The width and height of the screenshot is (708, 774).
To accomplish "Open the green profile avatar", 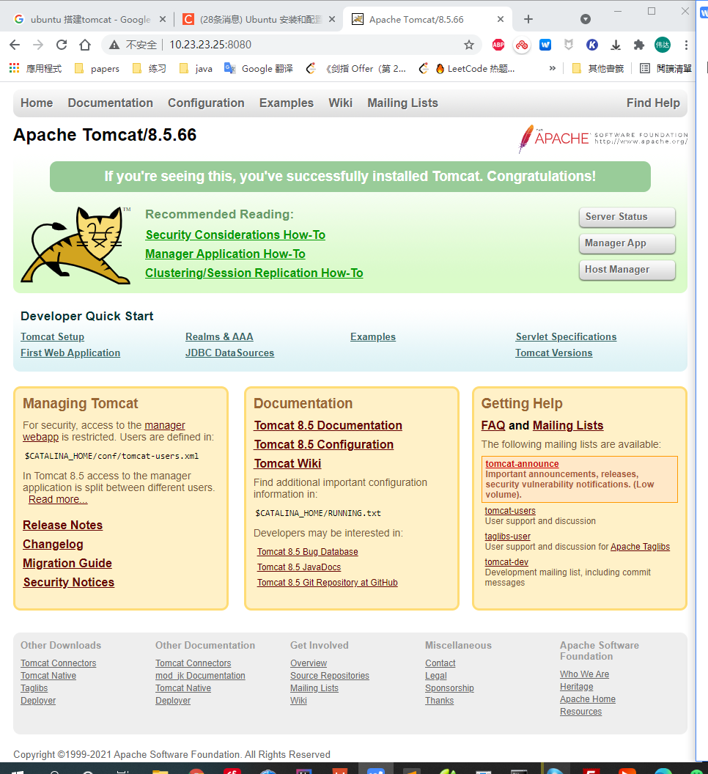I will click(x=662, y=45).
